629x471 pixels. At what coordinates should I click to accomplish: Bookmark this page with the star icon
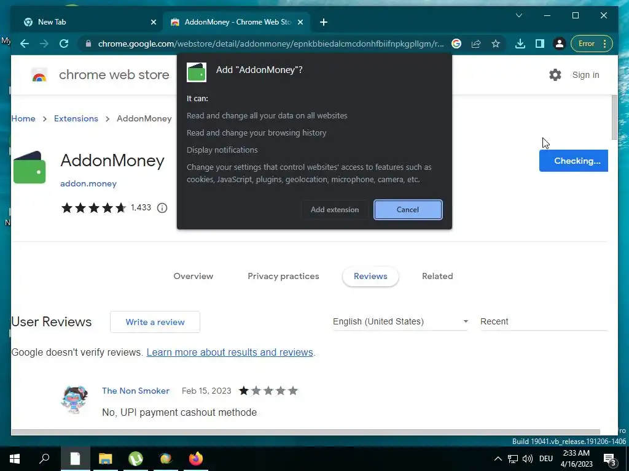click(x=496, y=44)
